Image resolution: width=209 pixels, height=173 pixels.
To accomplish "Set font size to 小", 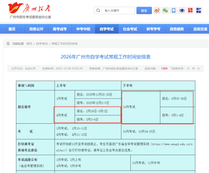I will click(198, 68).
